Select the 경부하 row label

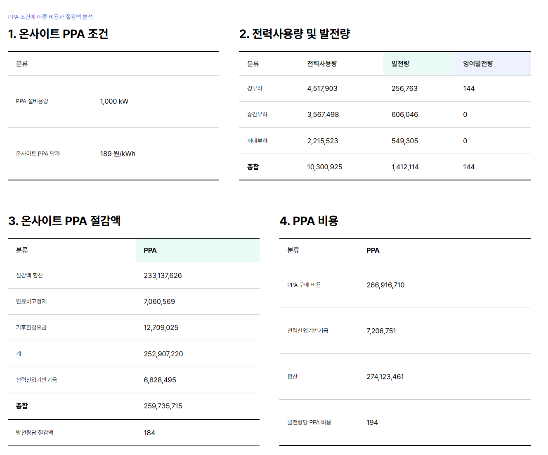tap(255, 88)
